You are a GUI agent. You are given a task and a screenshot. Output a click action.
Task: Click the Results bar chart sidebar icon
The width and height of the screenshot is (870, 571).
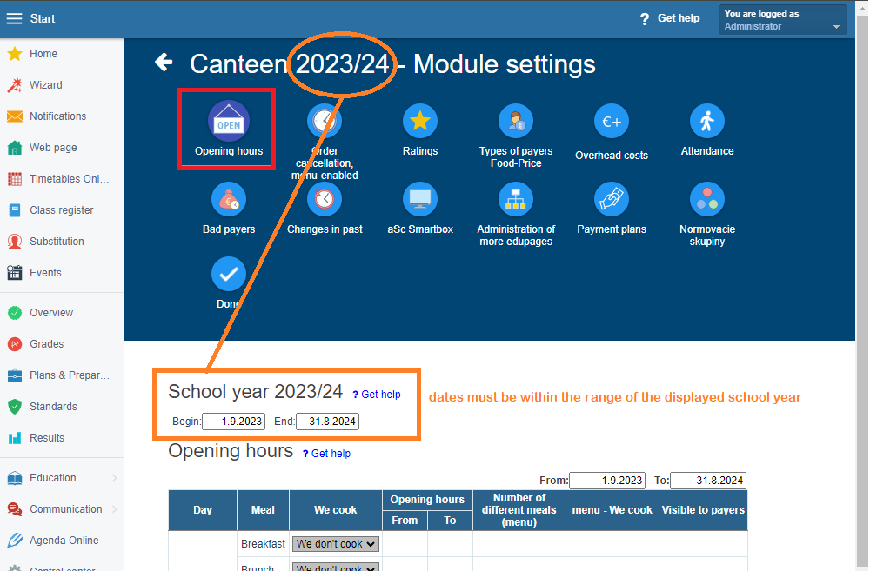(x=15, y=438)
